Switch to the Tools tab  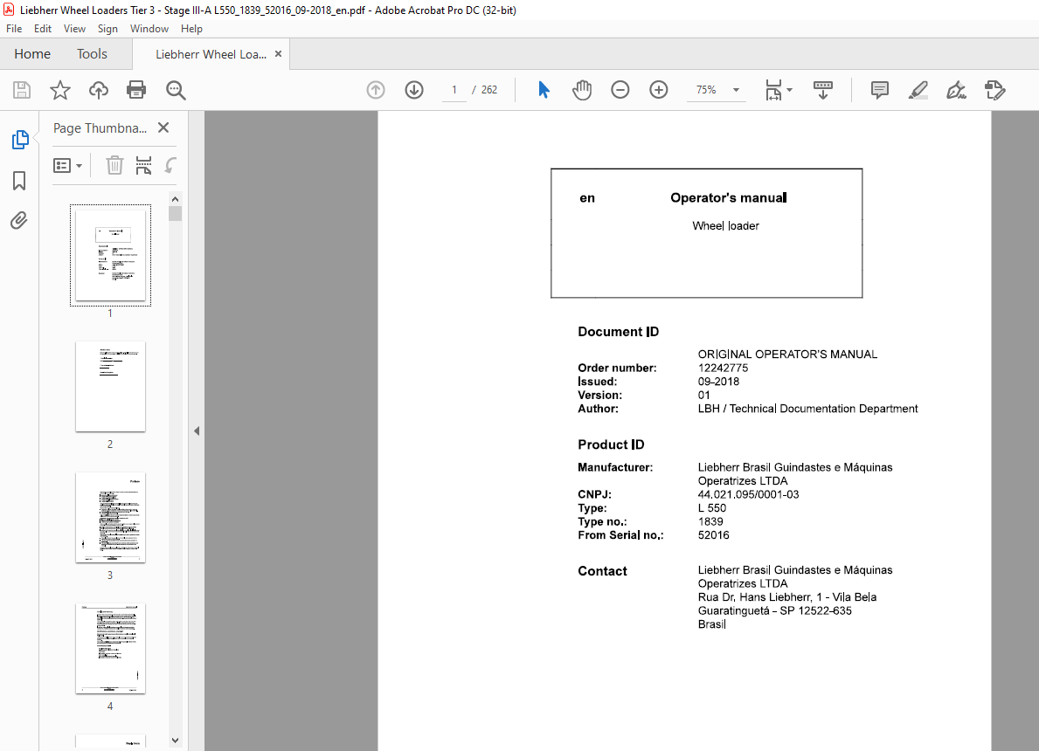(x=92, y=53)
